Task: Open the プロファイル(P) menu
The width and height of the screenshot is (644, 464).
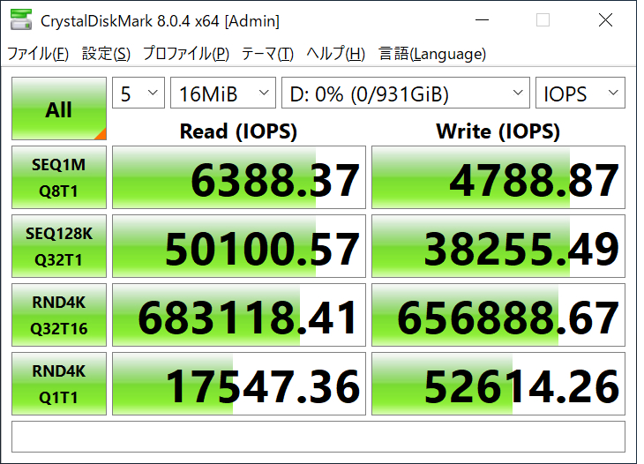Action: (x=185, y=54)
